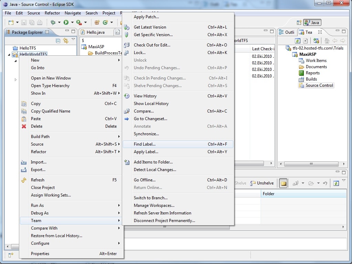
Task: Select Apply Patch menu entry
Action: click(x=178, y=17)
